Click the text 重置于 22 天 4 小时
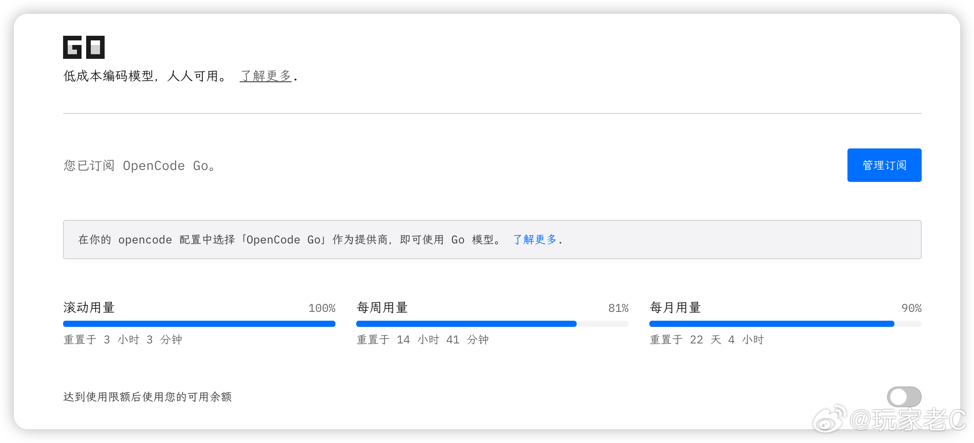Screen dimensions: 974x443 pyautogui.click(x=707, y=340)
